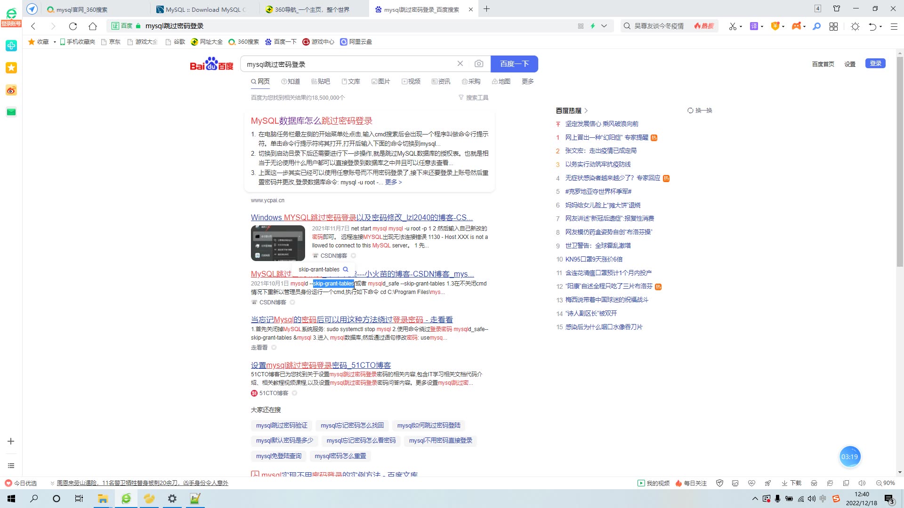The image size is (904, 508).
Task: Open the 更多 dropdown in Baidu result tabs
Action: coord(527,81)
